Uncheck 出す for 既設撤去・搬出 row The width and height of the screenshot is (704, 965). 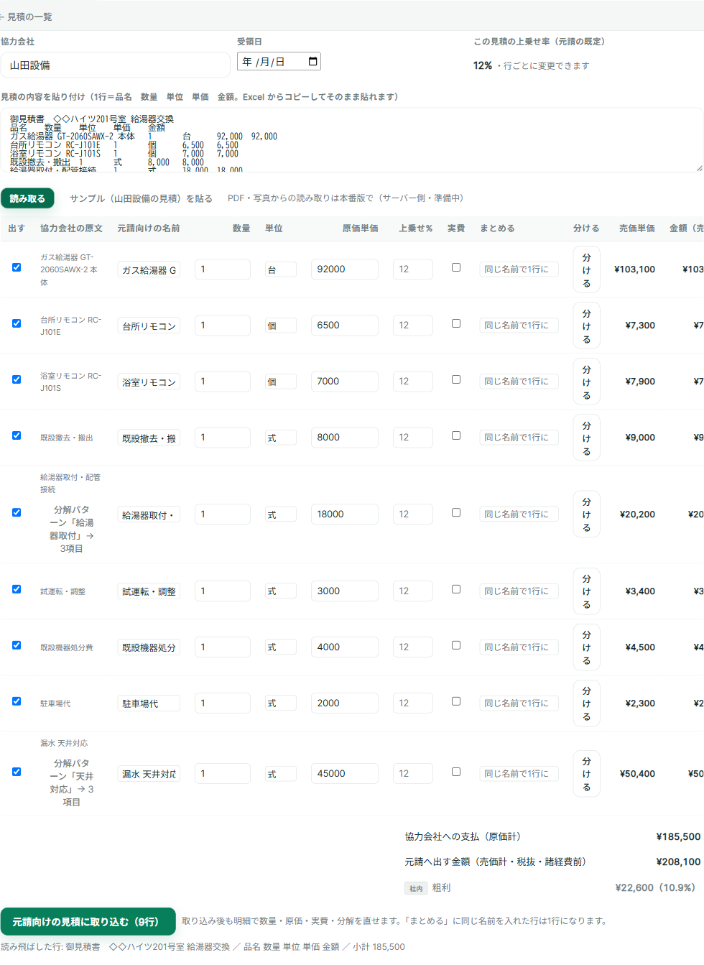pyautogui.click(x=17, y=435)
